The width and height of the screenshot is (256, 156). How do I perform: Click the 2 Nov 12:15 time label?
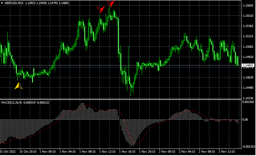click(x=227, y=152)
